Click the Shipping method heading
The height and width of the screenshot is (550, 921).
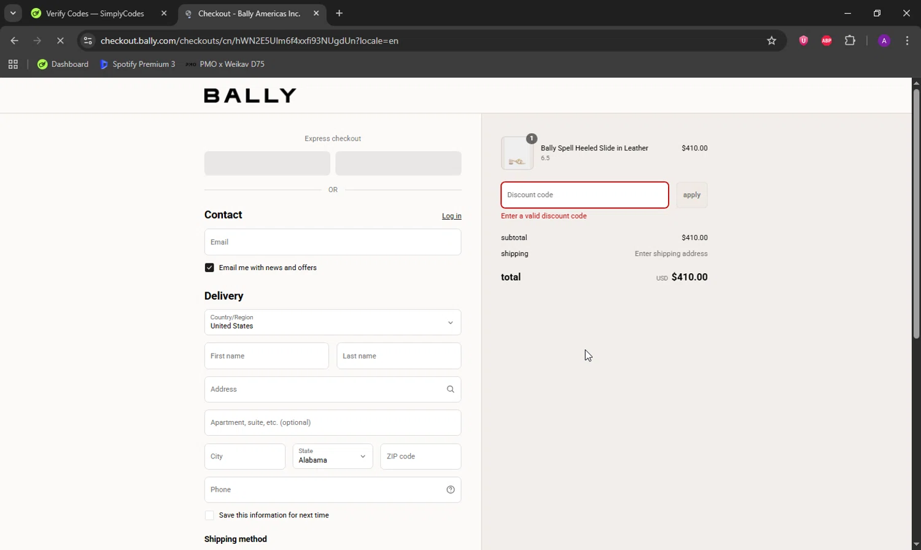click(x=236, y=539)
